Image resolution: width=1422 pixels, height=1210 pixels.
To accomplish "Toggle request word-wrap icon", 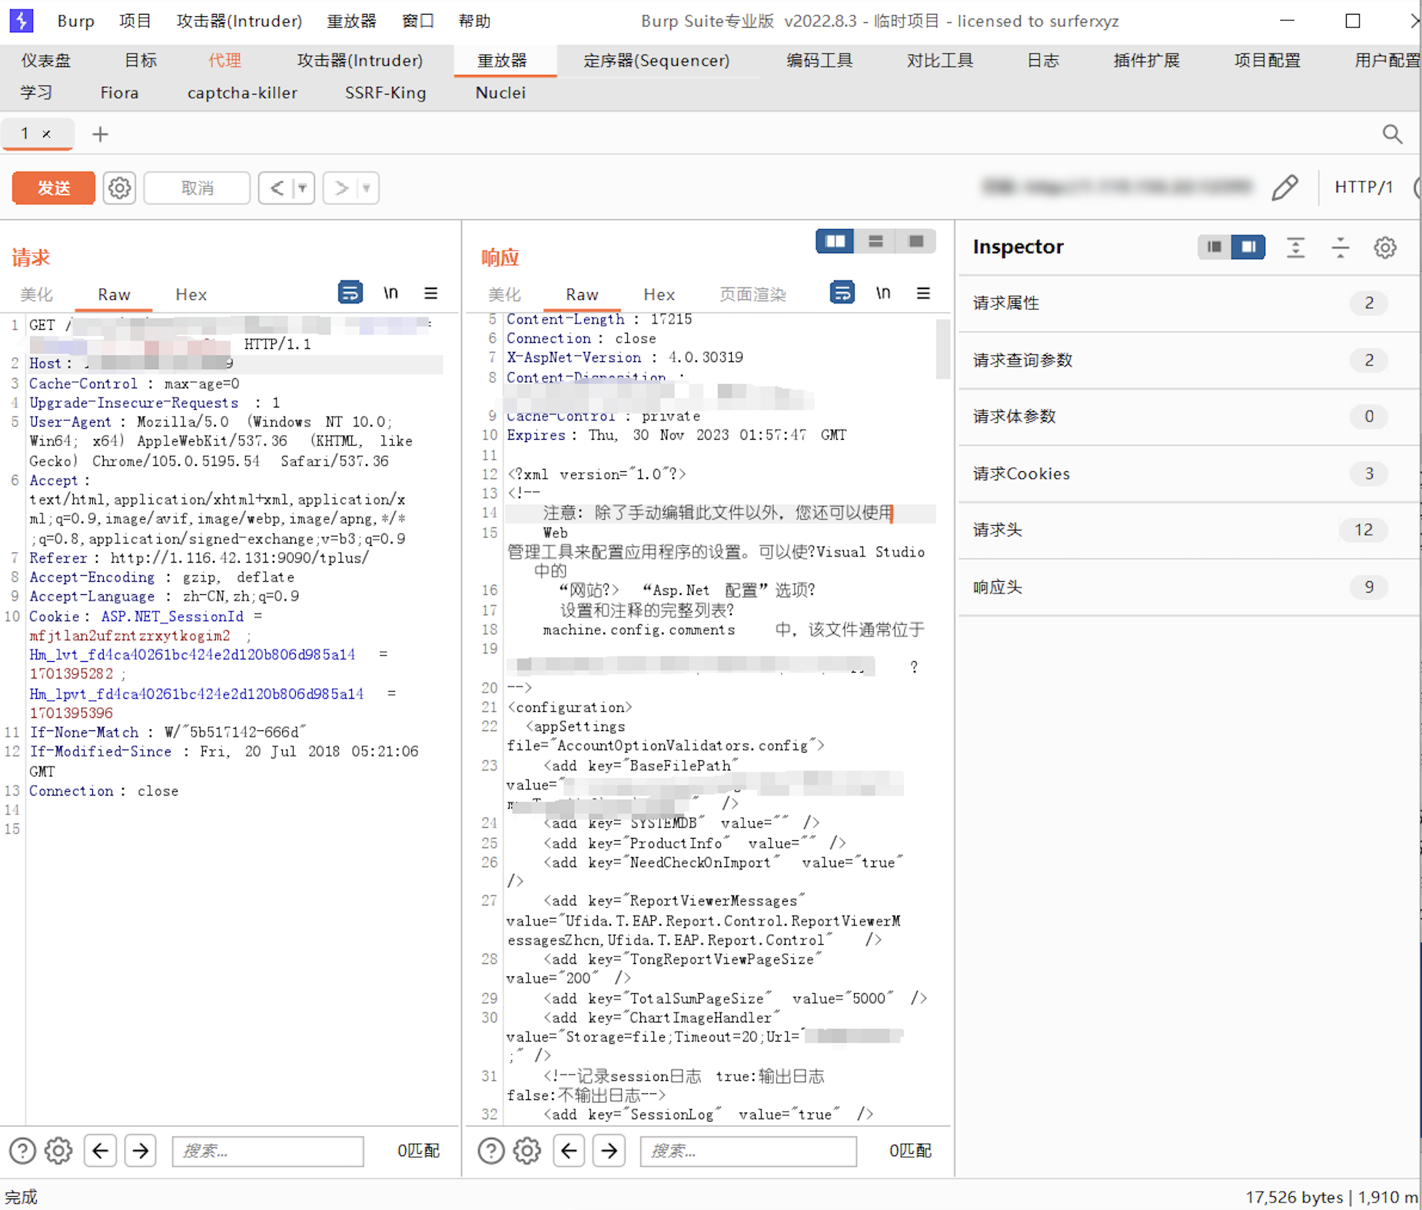I will click(350, 293).
